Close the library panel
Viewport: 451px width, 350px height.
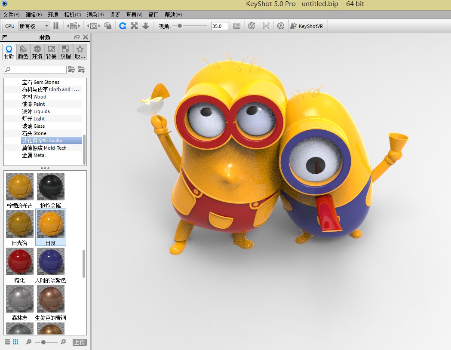pyautogui.click(x=86, y=37)
